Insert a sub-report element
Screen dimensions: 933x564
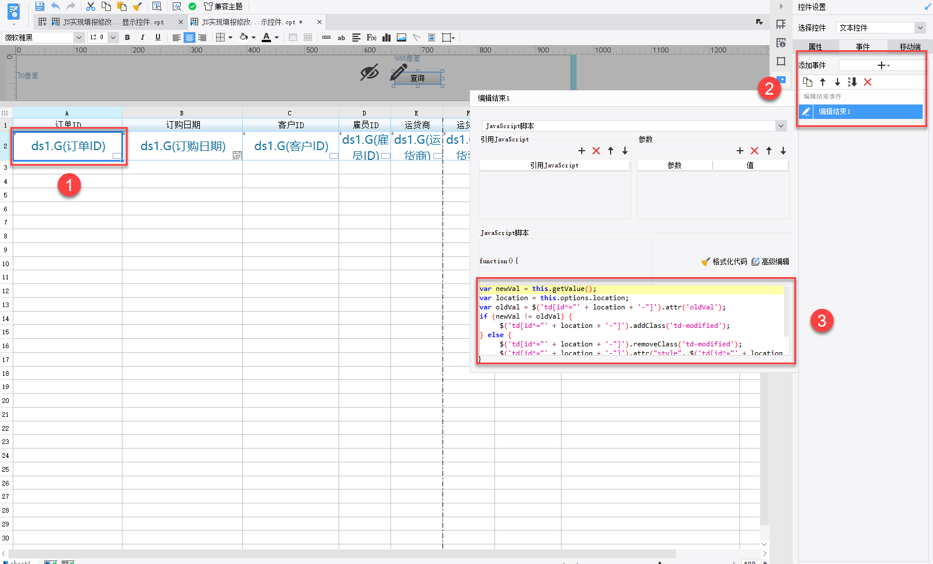432,38
